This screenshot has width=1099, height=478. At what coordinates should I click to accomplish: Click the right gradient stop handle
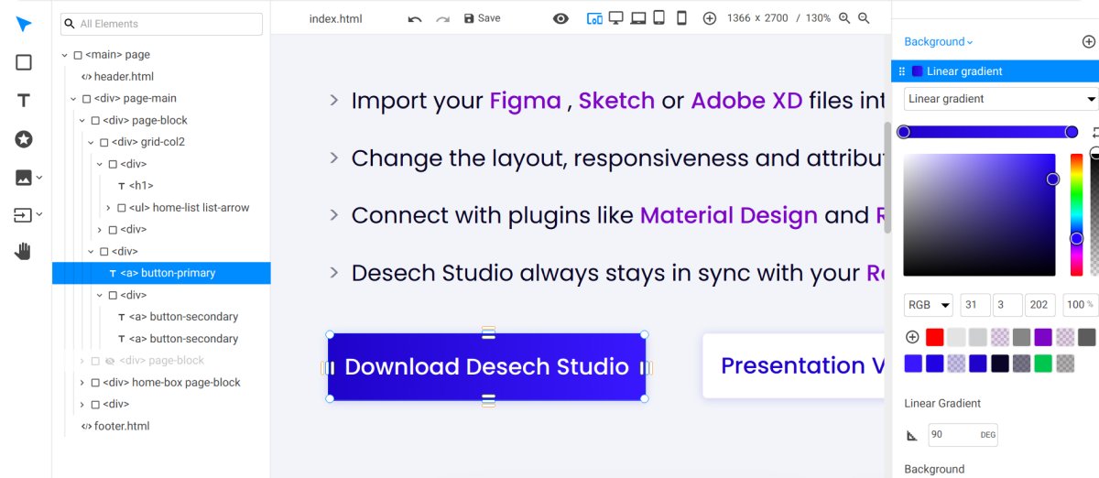[1072, 132]
